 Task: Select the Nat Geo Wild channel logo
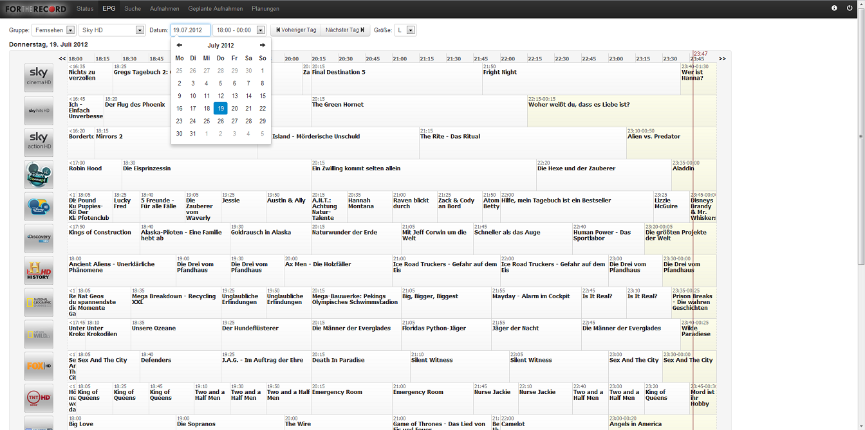point(39,334)
